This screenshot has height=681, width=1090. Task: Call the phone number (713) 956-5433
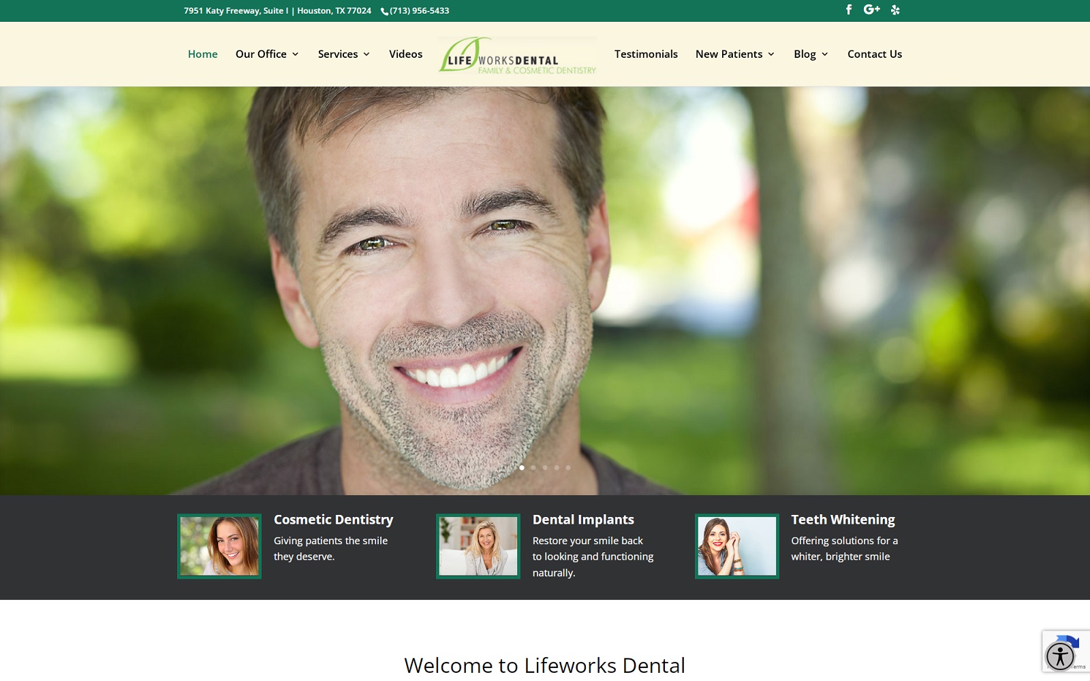click(x=420, y=11)
